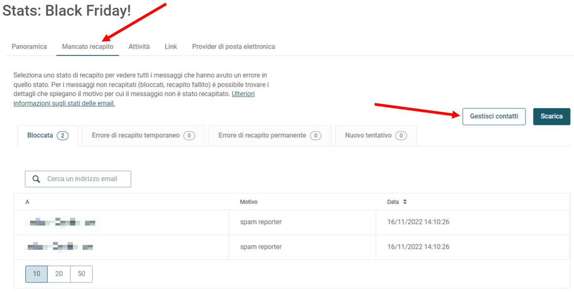
Task: Open the Panoramica tab
Action: tap(29, 47)
